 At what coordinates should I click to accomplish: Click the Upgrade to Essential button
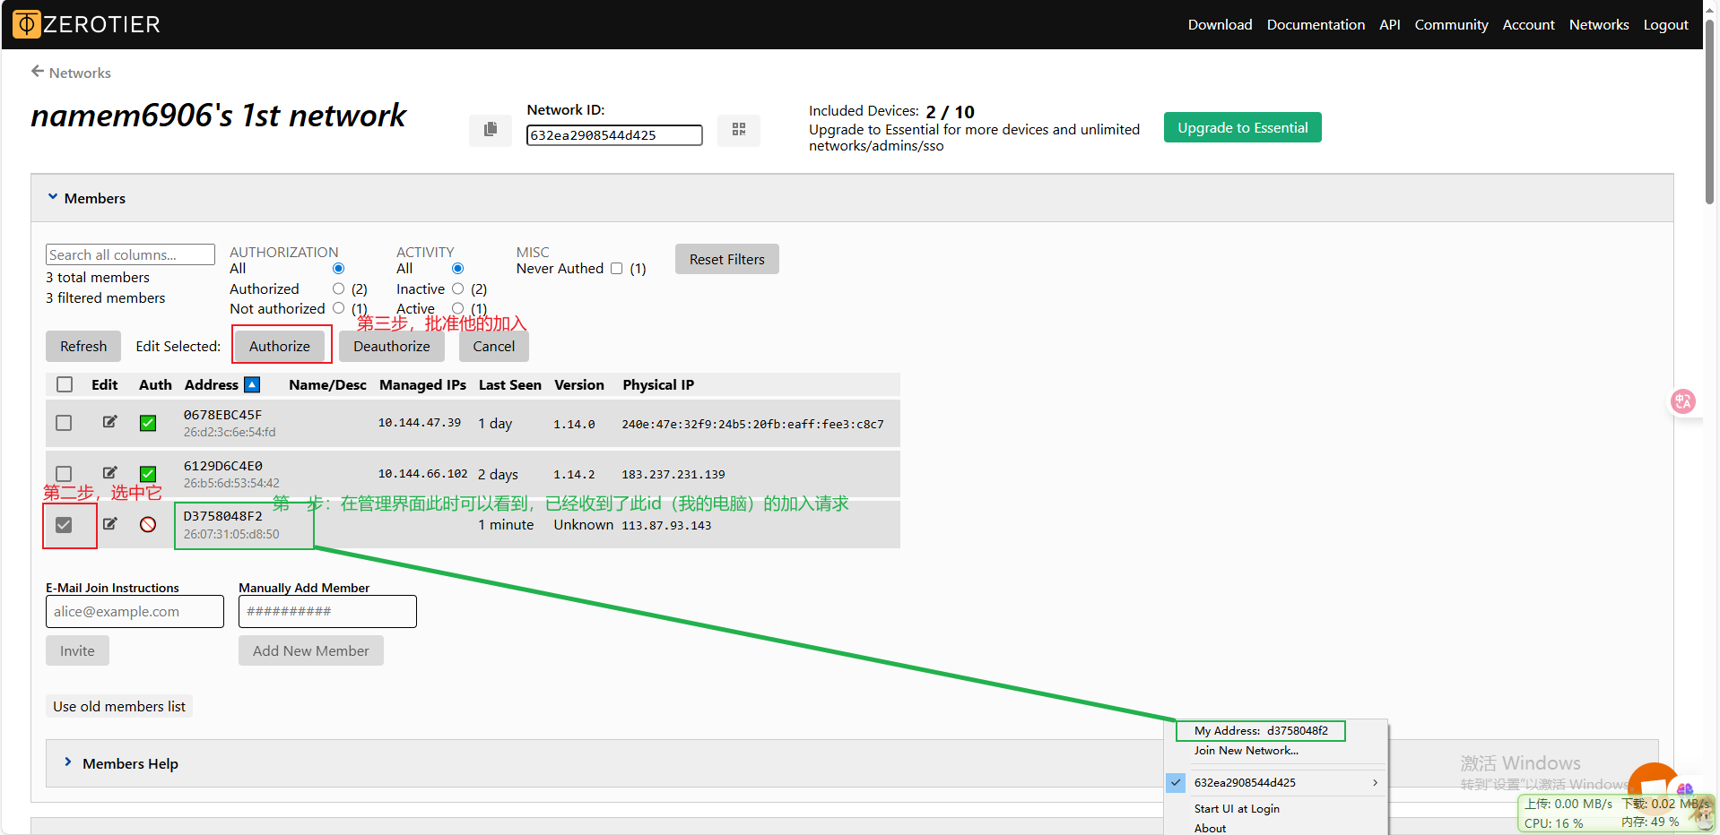[1242, 127]
